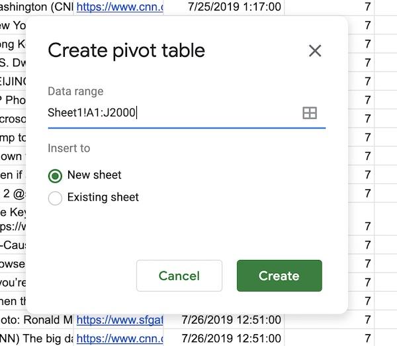397x346 pixels.
Task: Click the green Create button
Action: pyautogui.click(x=279, y=276)
